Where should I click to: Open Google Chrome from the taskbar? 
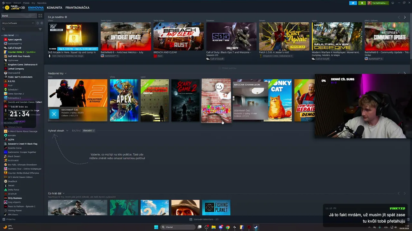coord(228,227)
